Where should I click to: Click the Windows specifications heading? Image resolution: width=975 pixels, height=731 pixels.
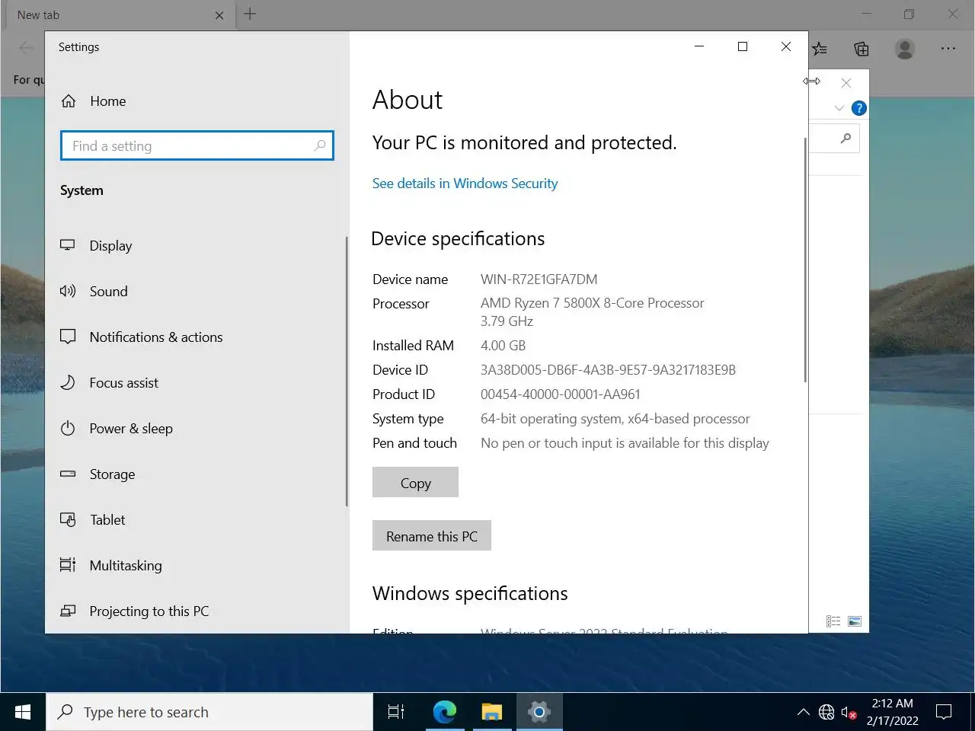click(470, 594)
